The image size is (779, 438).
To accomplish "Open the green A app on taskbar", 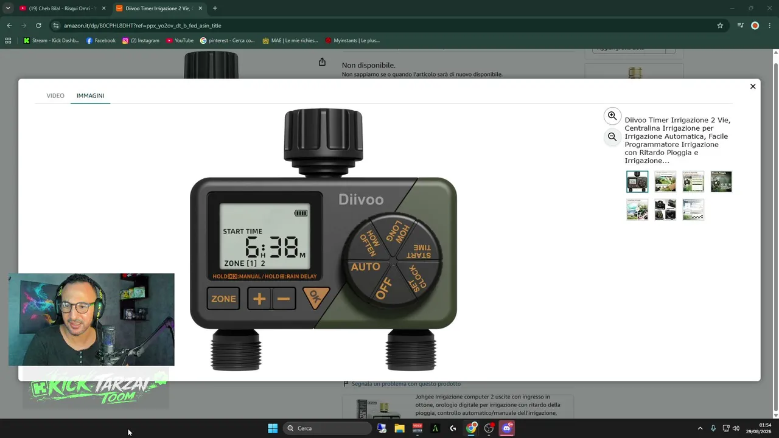I will tap(435, 428).
